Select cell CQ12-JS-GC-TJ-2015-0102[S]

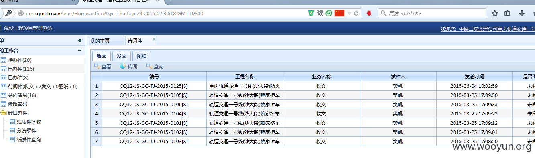pos(154,132)
